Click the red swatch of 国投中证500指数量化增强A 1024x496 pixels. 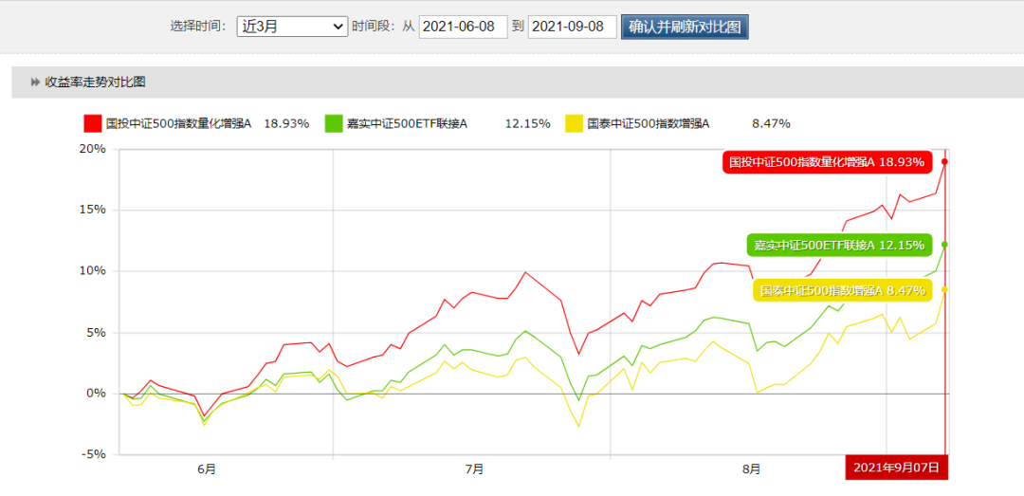click(x=92, y=123)
